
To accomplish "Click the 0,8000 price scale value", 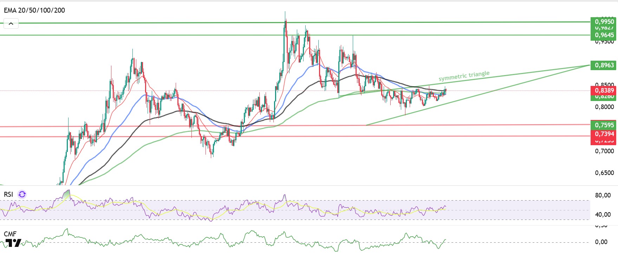I will [604, 107].
